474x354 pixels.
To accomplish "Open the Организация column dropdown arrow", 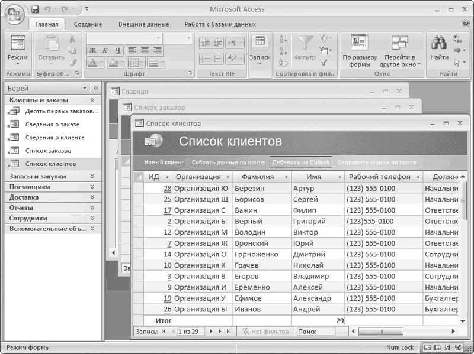I will point(227,177).
